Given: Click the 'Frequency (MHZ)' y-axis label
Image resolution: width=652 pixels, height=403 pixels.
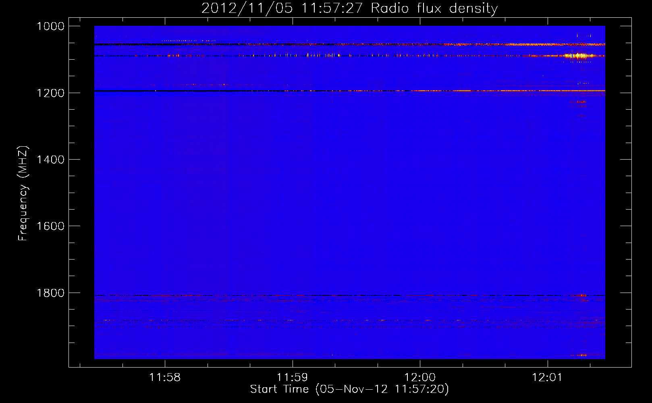Looking at the screenshot, I should point(23,193).
